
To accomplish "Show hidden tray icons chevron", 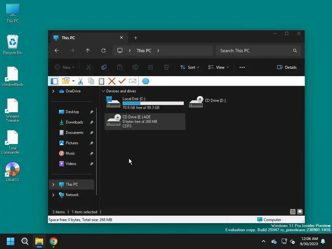I will (264, 241).
